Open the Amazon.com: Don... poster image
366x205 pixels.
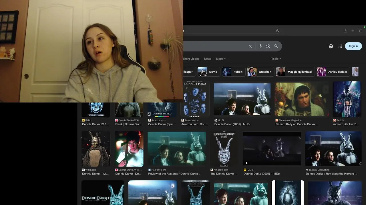pyautogui.click(x=195, y=99)
